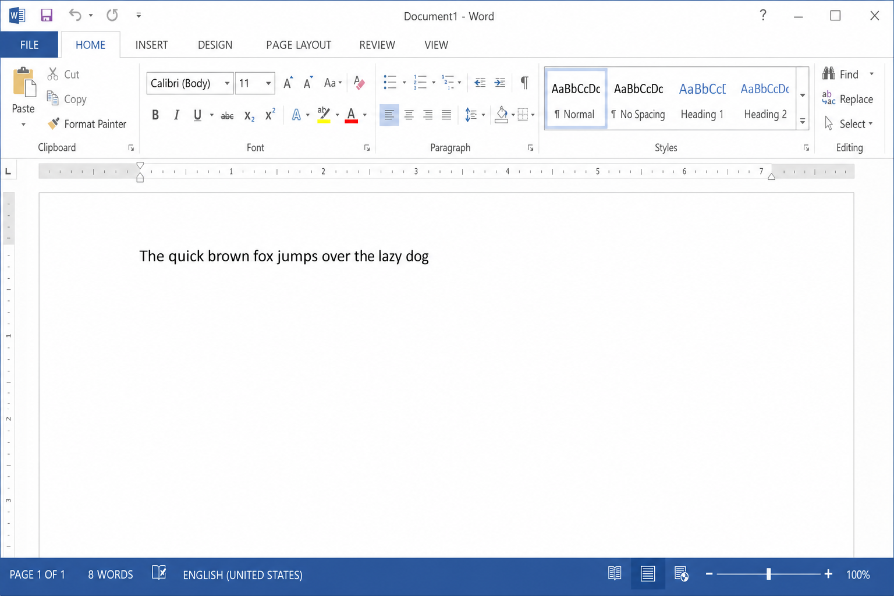Grow font size with larger A icon

pos(288,83)
